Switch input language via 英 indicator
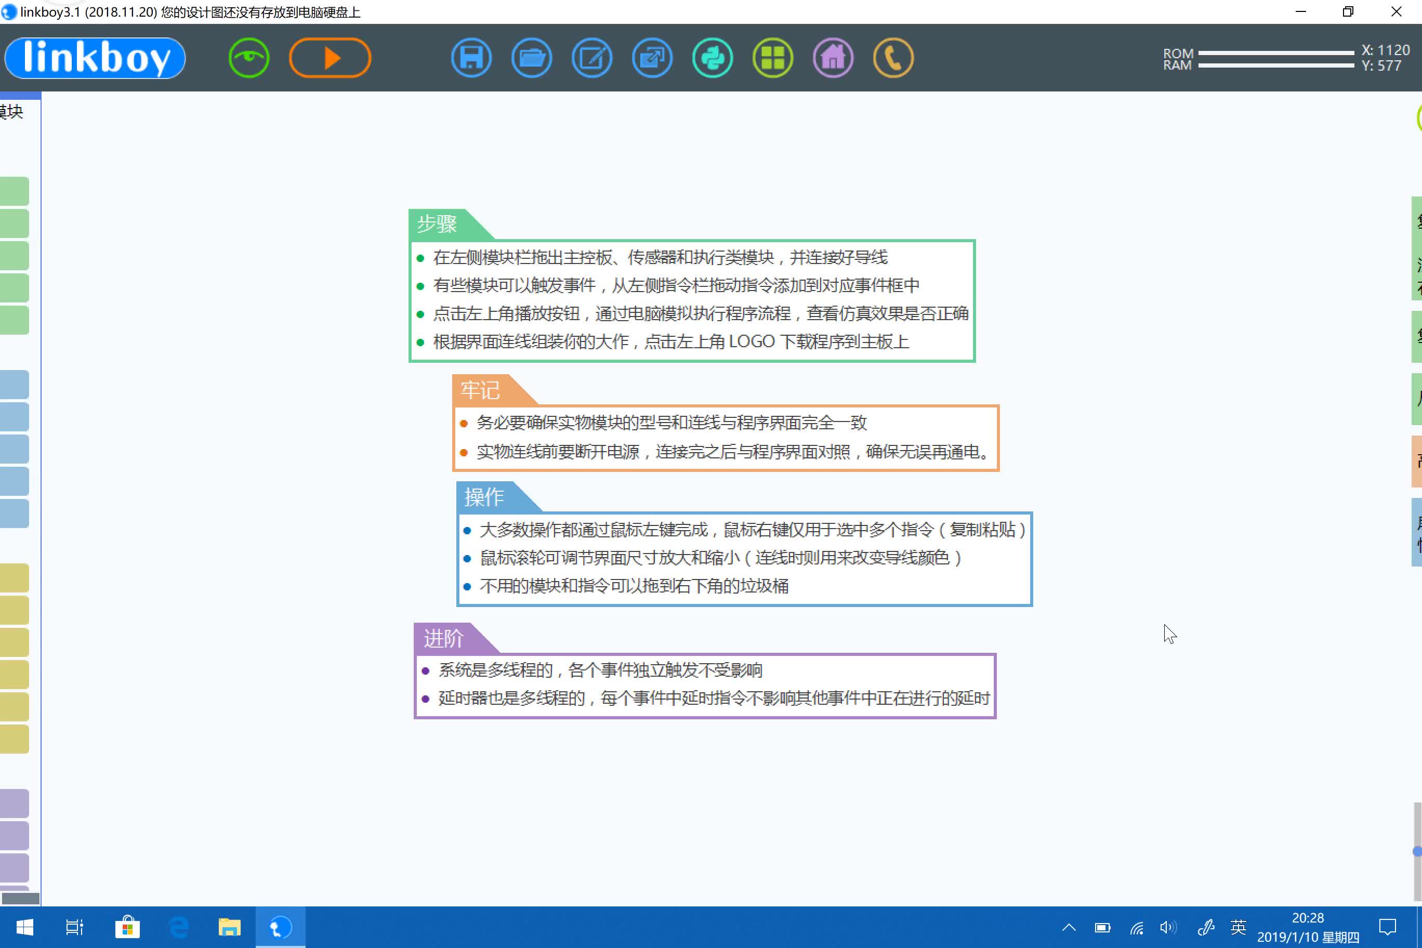Viewport: 1422px width, 948px height. pyautogui.click(x=1238, y=927)
